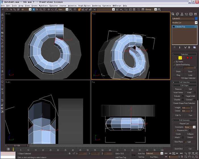Toggle Set Key animation mode
This screenshot has width=199, height=159.
(x=141, y=157)
